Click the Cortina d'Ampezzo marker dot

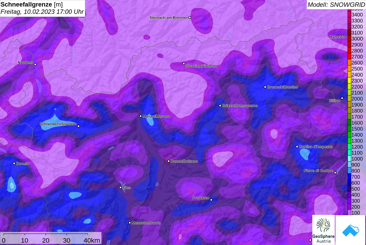pos(297,147)
